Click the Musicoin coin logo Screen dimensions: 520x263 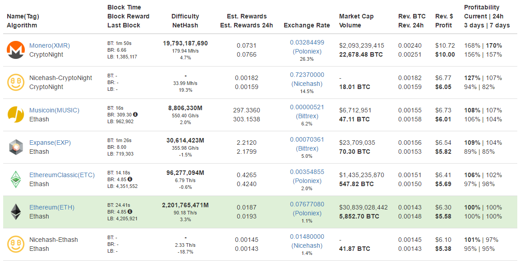pos(16,115)
